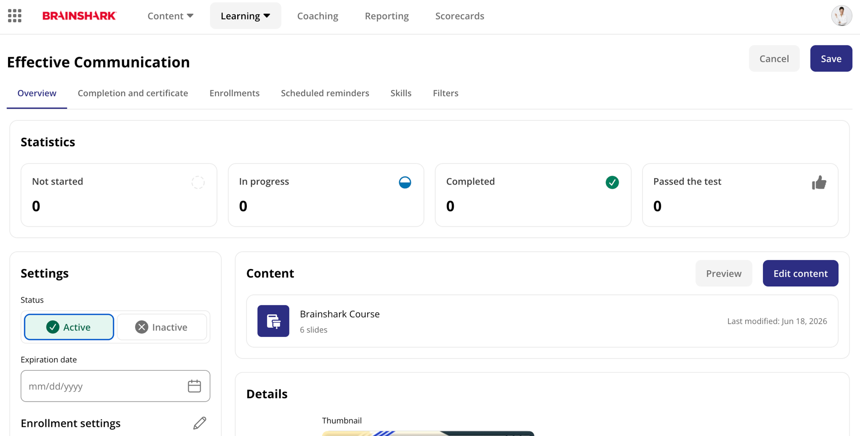Focus the Expiration date input field
860x436 pixels.
coord(115,386)
